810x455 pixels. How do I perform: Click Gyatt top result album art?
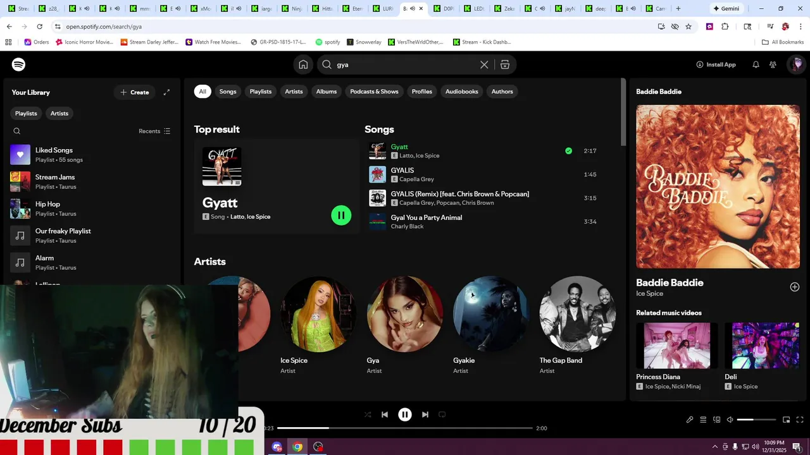[221, 166]
